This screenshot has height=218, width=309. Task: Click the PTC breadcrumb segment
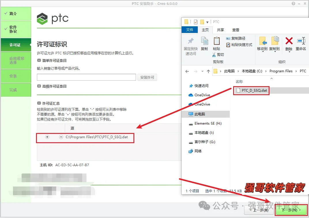tap(303, 71)
